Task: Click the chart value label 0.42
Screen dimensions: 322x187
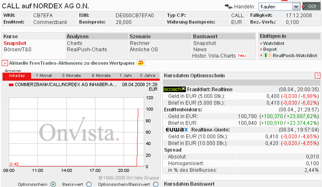Action: [14, 164]
